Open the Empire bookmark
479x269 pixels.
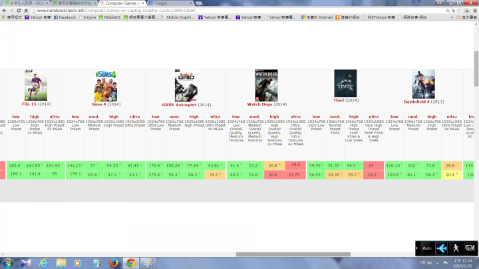87,17
